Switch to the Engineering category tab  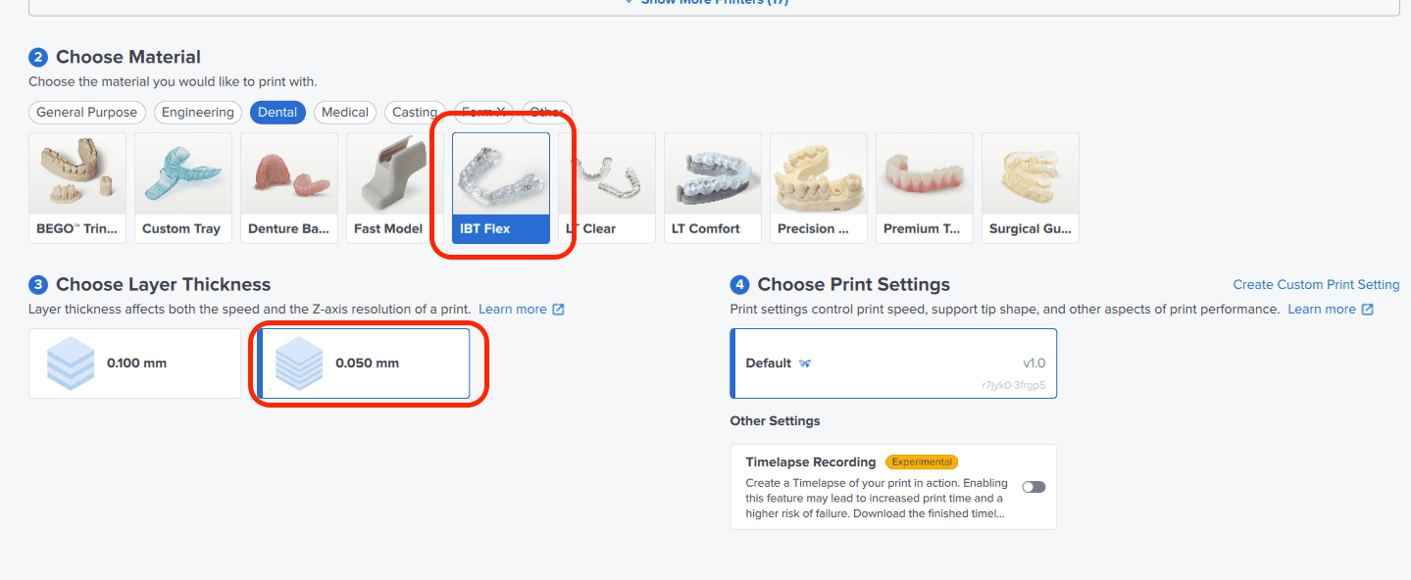197,112
